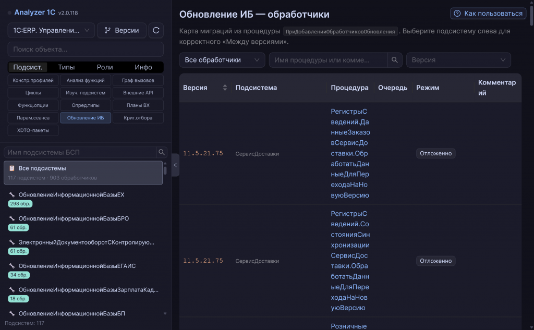The width and height of the screenshot is (534, 330).
Task: Click the wrench icon of ЭлектронныйДокументооборотСКонтролирую...
Action: tap(12, 242)
